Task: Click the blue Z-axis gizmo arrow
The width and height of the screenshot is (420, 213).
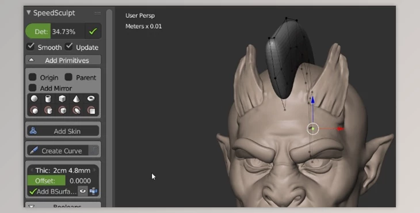Action: tap(312, 100)
